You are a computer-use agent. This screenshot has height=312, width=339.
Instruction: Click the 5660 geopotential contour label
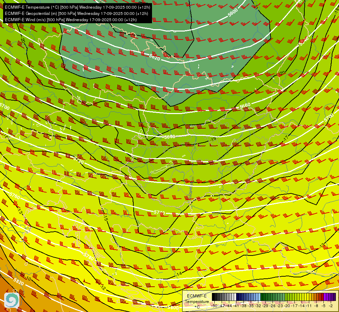click(245, 106)
